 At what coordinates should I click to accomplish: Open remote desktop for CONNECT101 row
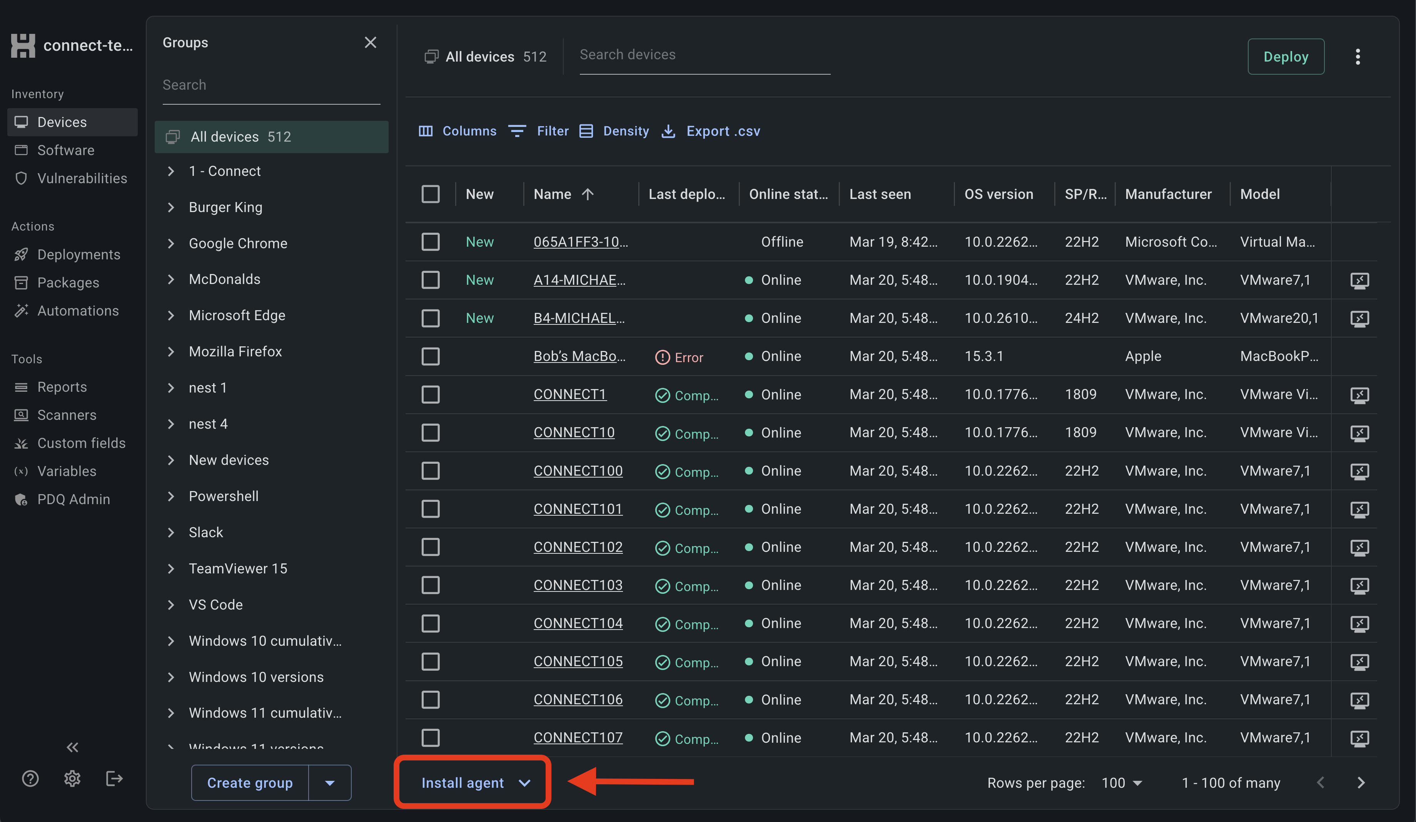tap(1359, 510)
